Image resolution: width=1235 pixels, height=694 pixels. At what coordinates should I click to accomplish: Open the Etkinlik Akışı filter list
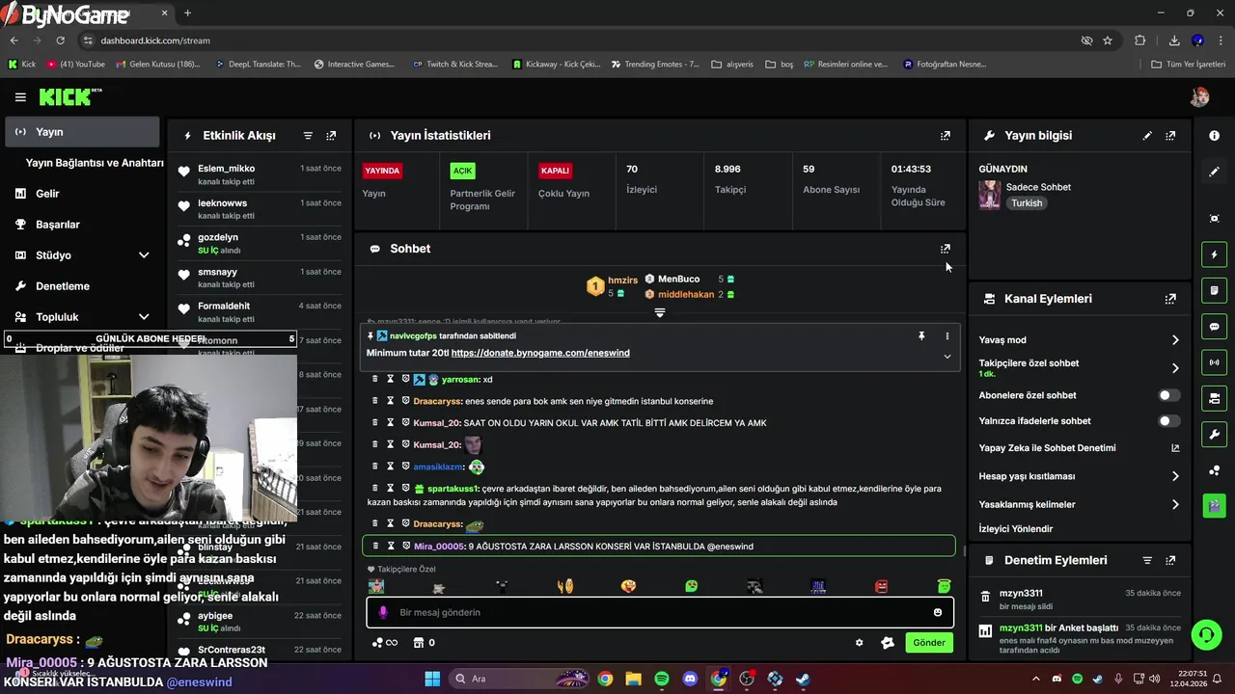pyautogui.click(x=308, y=136)
